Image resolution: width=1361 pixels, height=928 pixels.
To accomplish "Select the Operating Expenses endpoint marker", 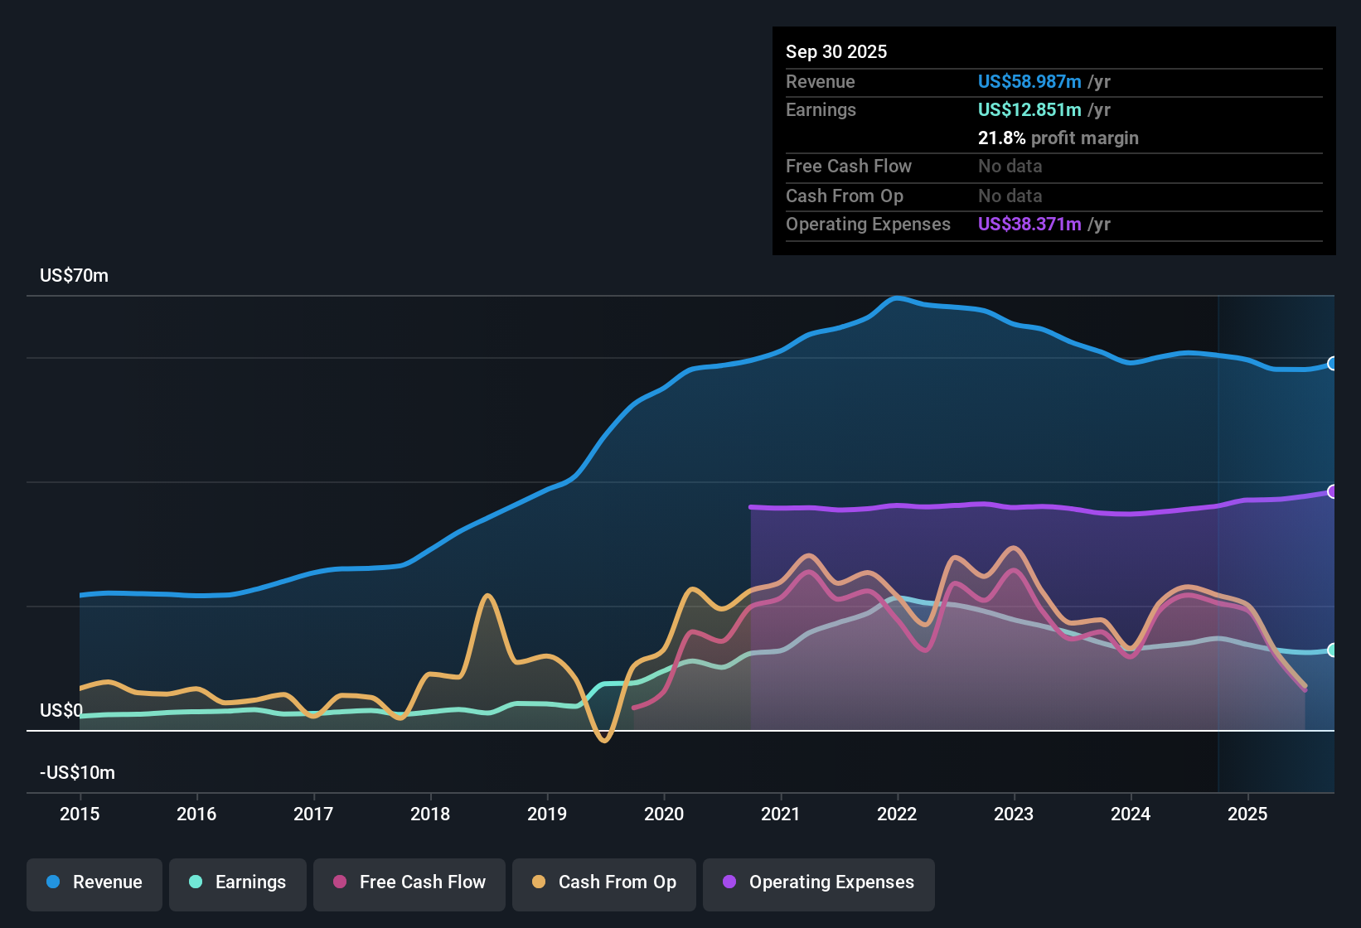I will click(x=1333, y=492).
